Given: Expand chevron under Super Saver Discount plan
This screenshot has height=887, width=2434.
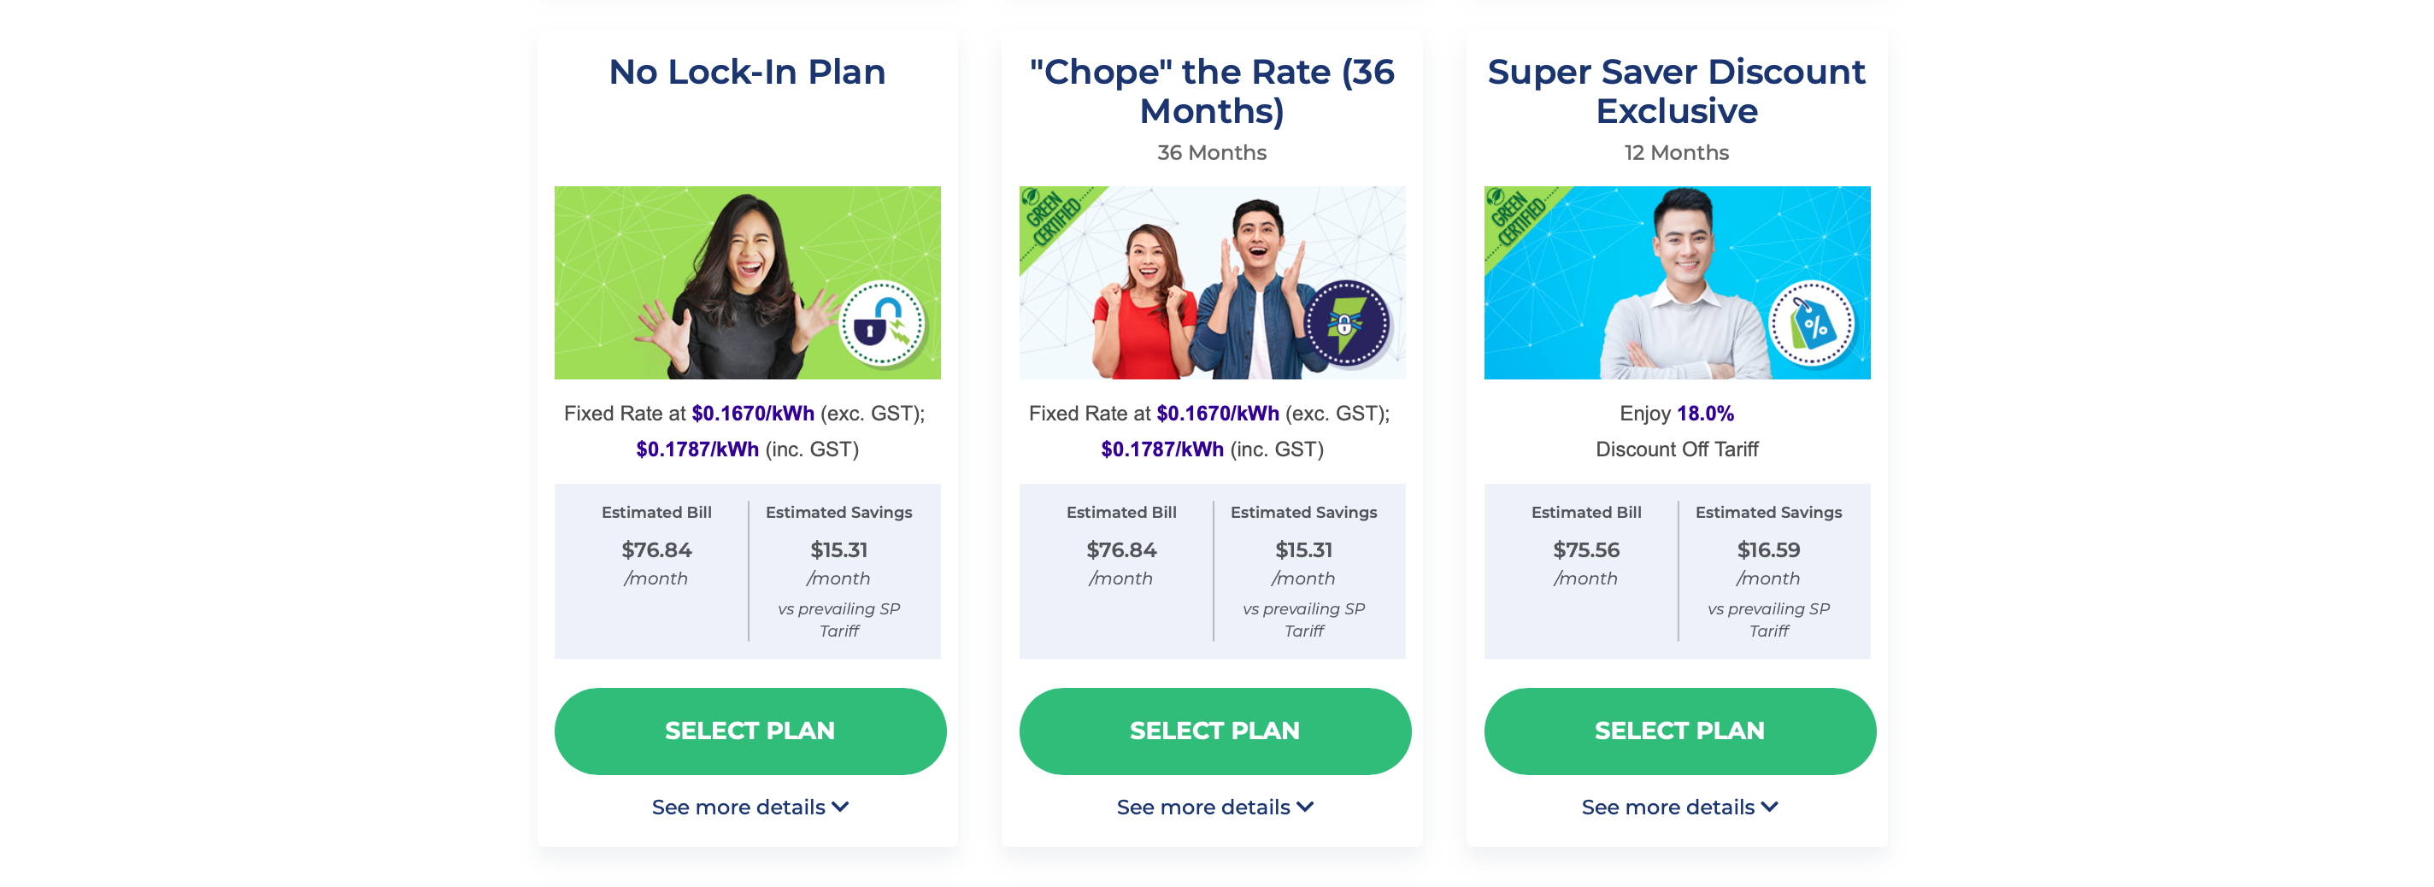Looking at the screenshot, I should [1770, 807].
